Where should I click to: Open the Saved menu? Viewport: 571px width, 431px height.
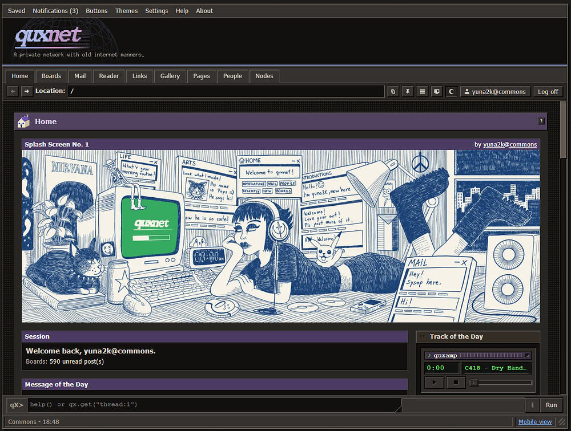pyautogui.click(x=17, y=11)
